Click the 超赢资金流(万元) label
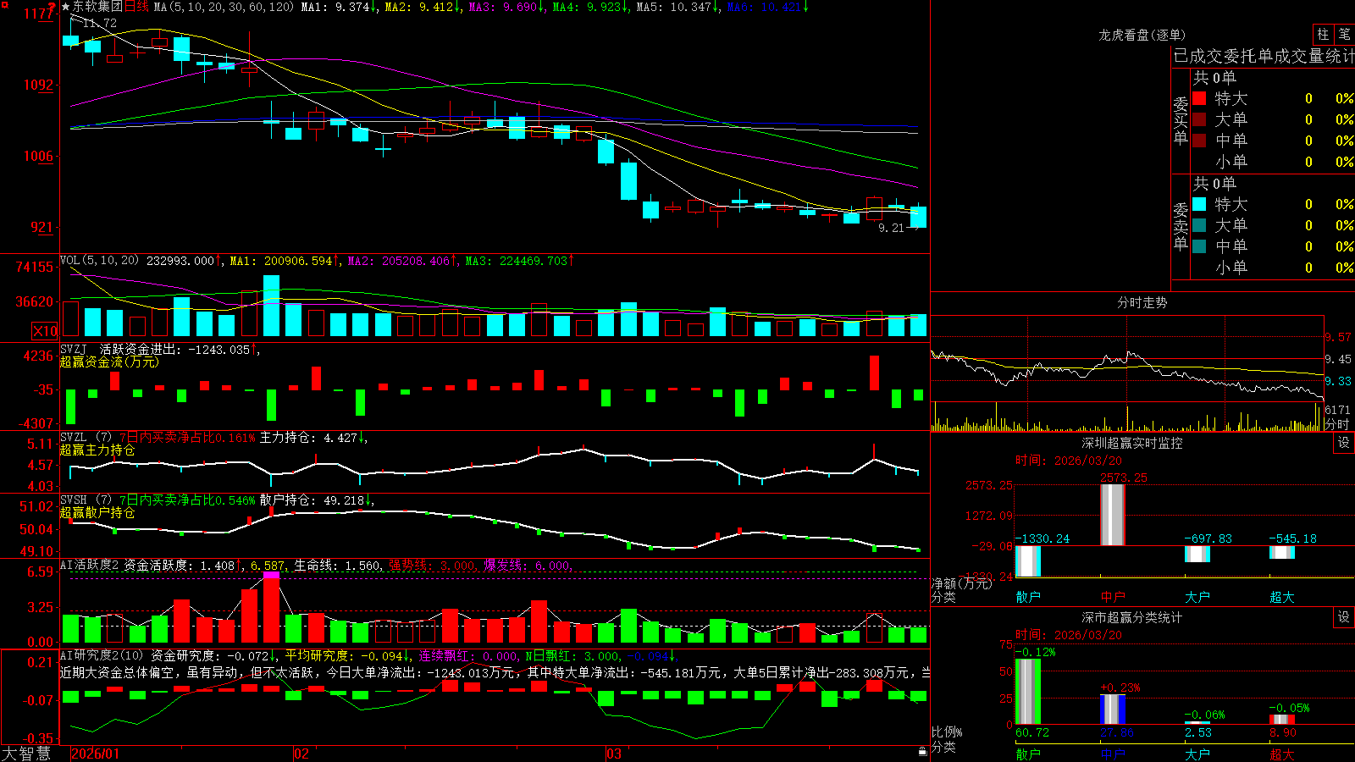This screenshot has height=762, width=1355. tap(109, 362)
